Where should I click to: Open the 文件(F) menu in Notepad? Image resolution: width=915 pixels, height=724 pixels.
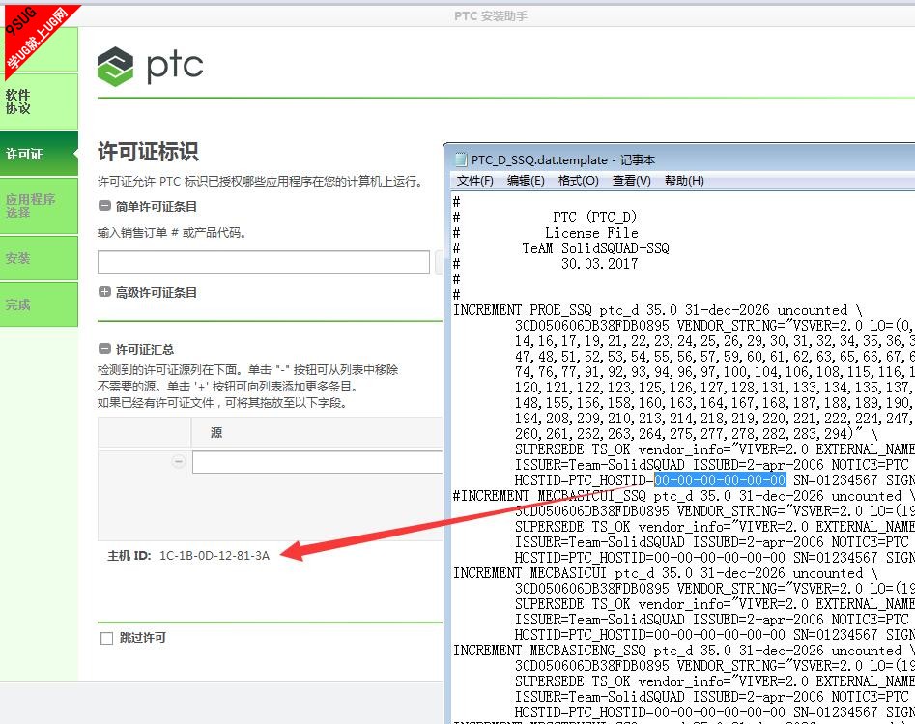click(474, 181)
